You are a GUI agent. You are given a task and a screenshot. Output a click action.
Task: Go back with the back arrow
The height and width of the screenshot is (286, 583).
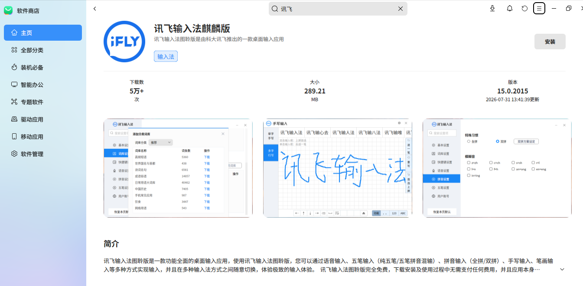click(95, 9)
